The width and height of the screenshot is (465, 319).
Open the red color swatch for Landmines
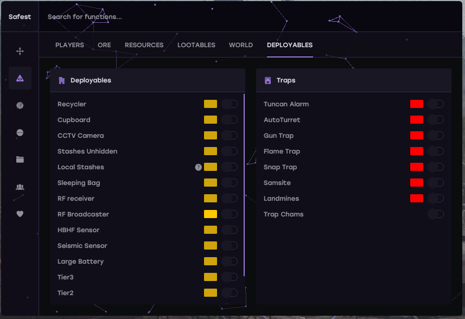point(417,199)
